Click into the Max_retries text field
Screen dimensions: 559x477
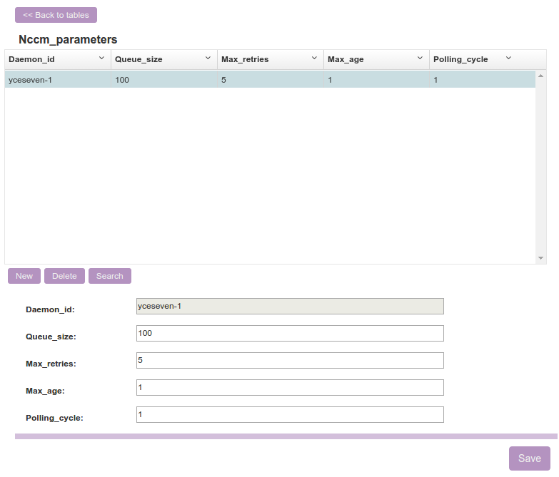coord(289,361)
